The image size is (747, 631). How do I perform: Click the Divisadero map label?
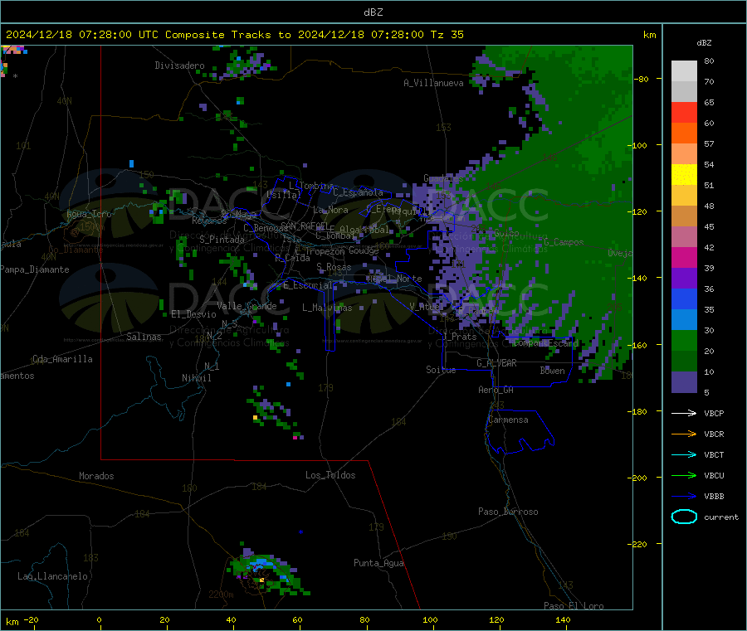pyautogui.click(x=179, y=66)
